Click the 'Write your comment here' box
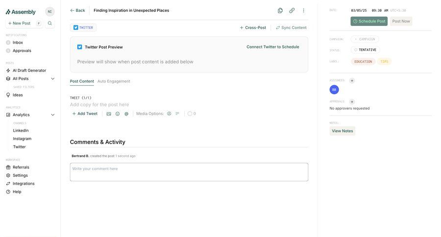The image size is (441, 237). [x=189, y=172]
